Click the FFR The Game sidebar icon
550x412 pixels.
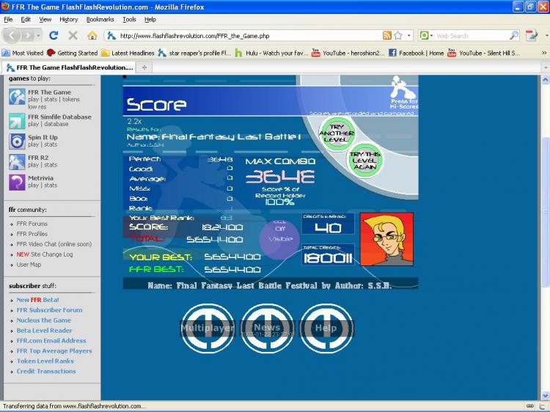(x=17, y=97)
